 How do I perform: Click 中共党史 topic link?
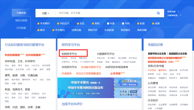152,70
